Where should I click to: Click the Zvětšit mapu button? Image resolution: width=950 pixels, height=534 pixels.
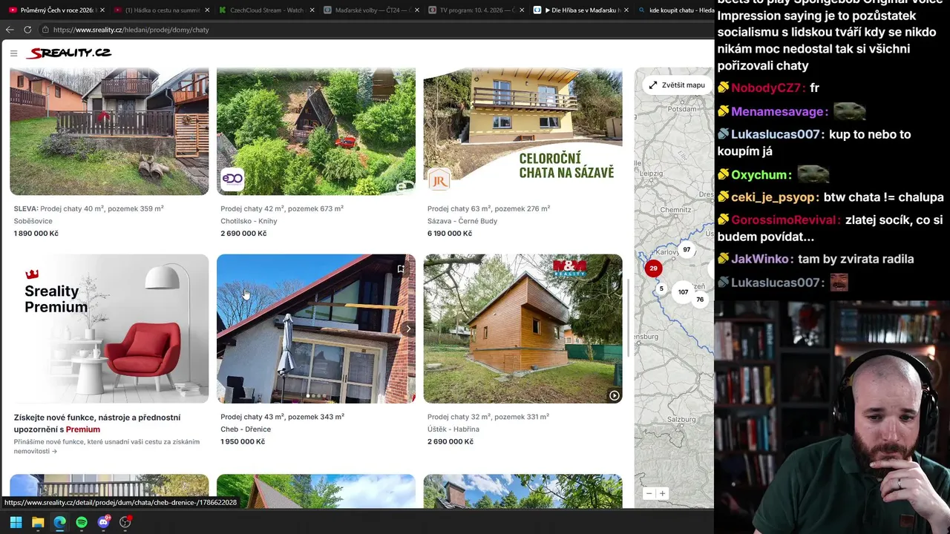[676, 85]
